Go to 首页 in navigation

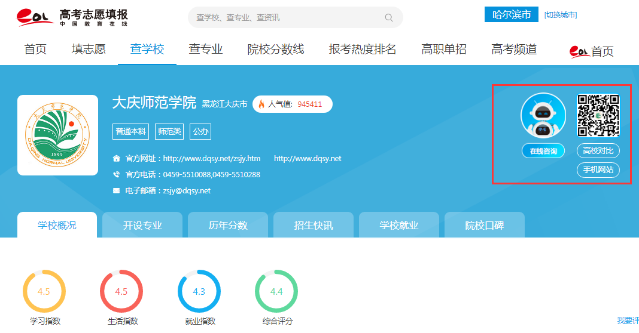click(x=35, y=49)
